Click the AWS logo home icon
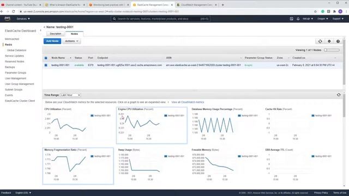This screenshot has height=196, width=349. [x=7, y=19]
